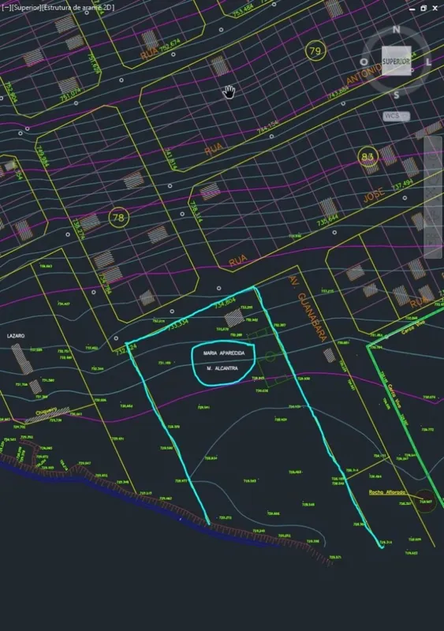Open the Estrutura de arame 2D visual style menu
The height and width of the screenshot is (631, 444).
[x=78, y=7]
